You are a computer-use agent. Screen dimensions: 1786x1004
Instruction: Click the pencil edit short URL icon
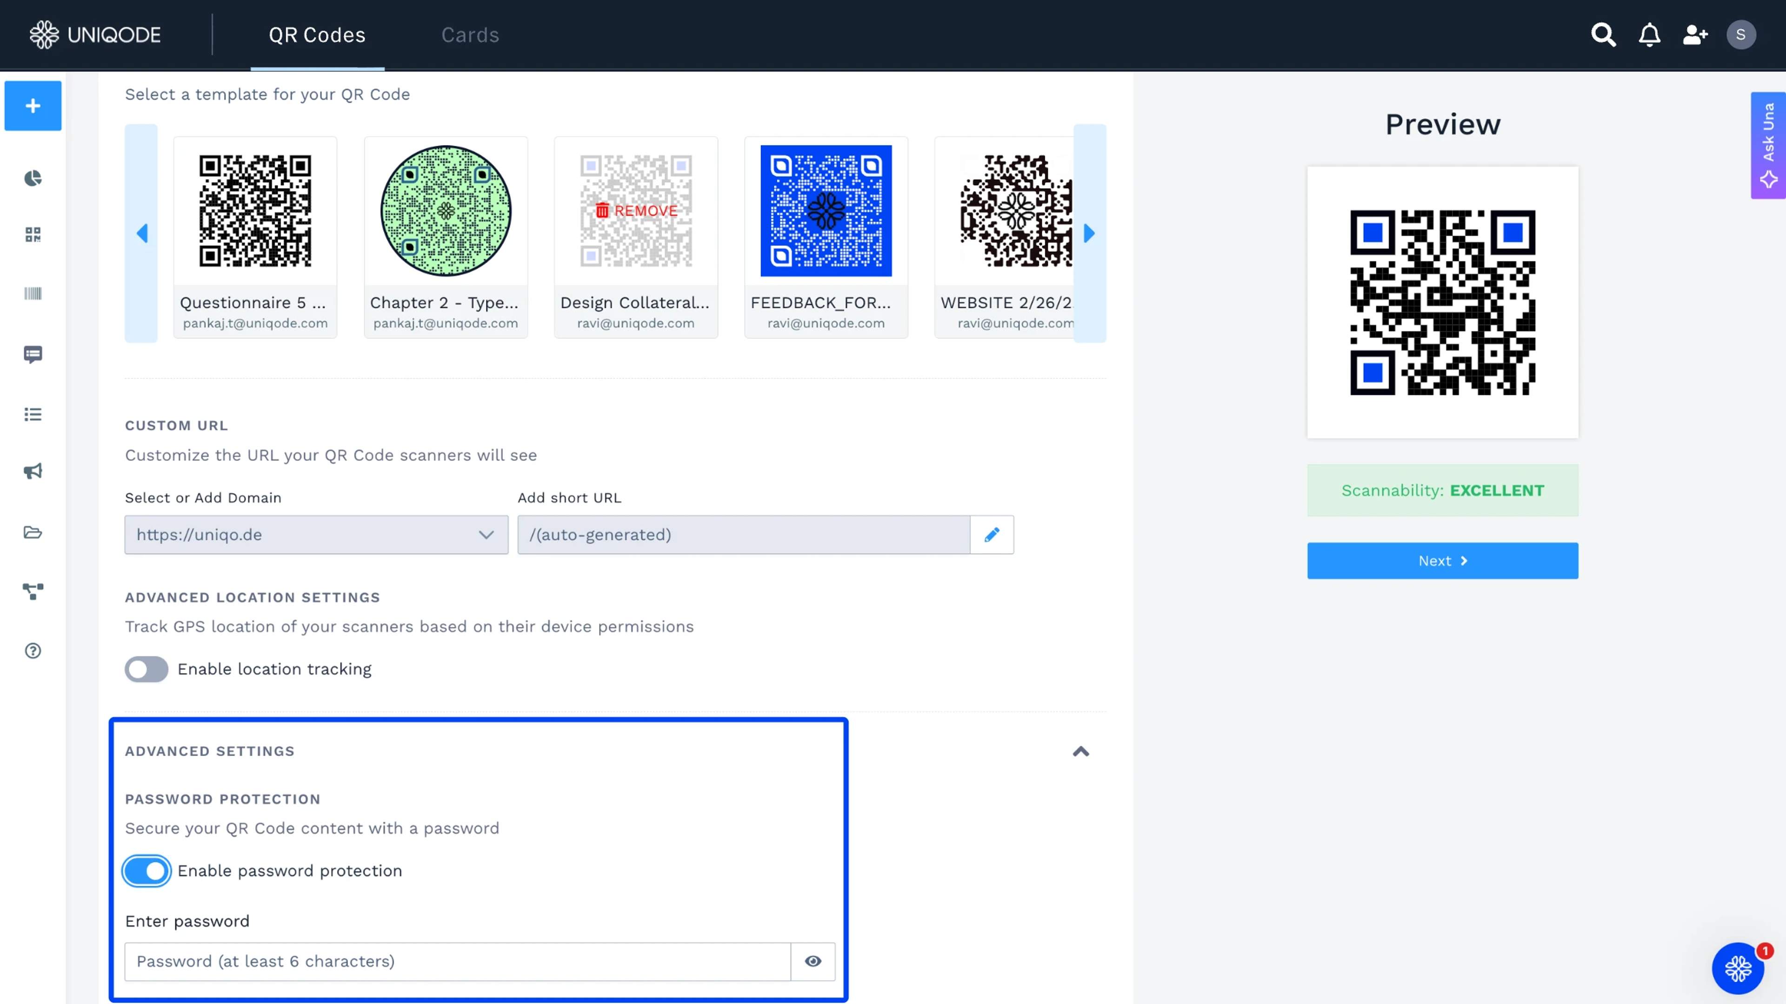coord(992,535)
